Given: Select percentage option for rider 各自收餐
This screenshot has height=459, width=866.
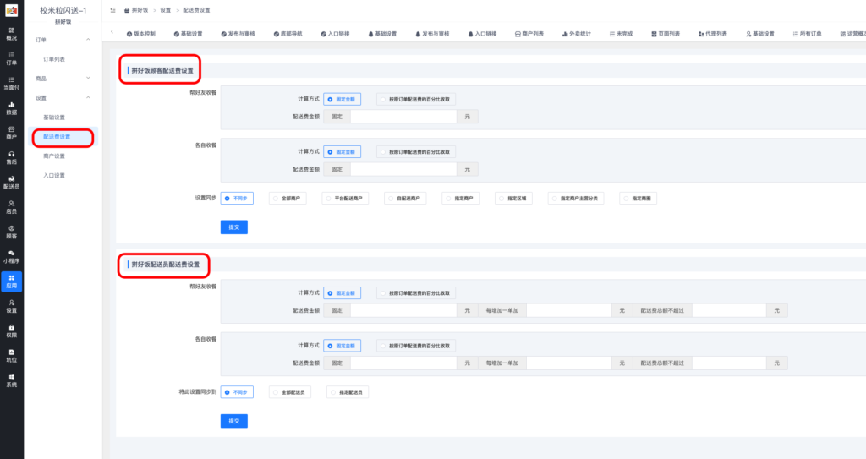Looking at the screenshot, I should [416, 346].
